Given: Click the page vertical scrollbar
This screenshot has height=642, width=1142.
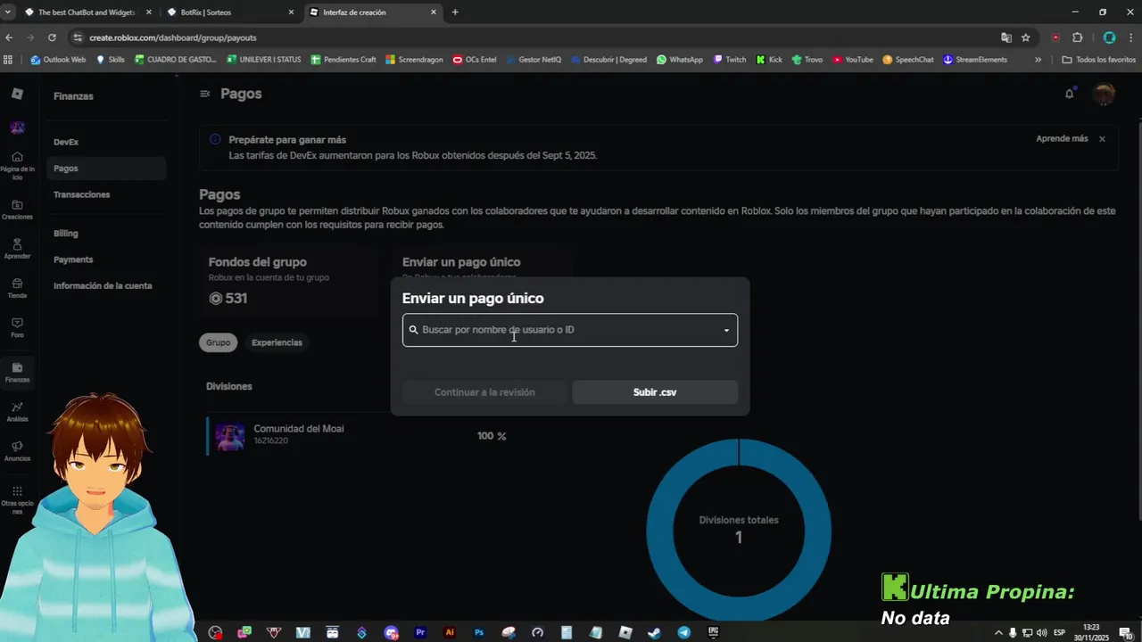Looking at the screenshot, I should pos(1138,319).
